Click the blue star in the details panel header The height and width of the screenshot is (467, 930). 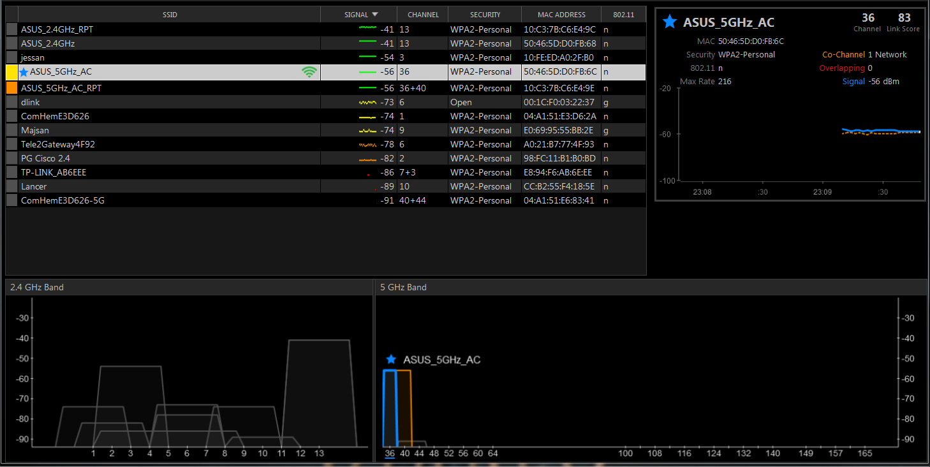tap(669, 22)
